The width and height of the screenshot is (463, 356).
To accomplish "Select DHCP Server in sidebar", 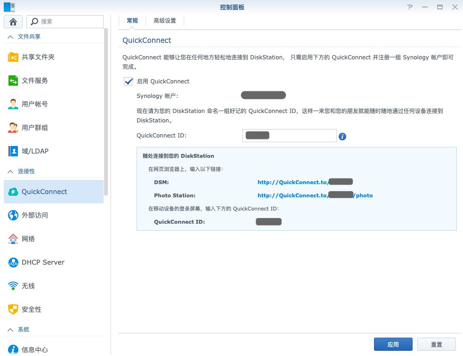I will click(x=53, y=262).
